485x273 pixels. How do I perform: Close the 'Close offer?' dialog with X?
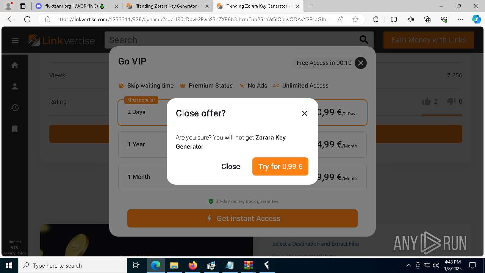[x=305, y=113]
